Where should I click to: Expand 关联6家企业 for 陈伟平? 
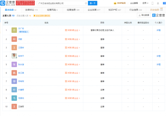coord(72,56)
